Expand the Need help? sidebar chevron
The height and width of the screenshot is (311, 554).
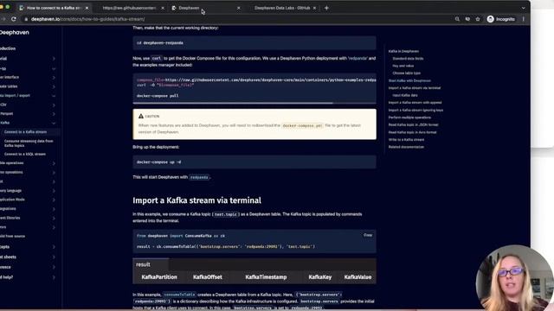(54, 277)
